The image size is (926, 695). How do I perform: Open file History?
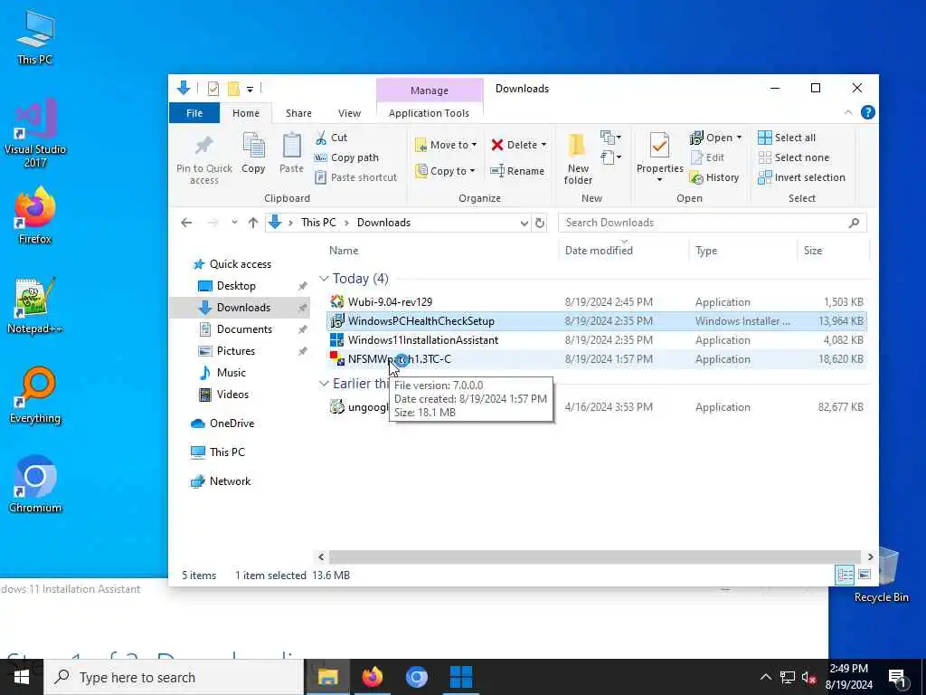(x=714, y=177)
